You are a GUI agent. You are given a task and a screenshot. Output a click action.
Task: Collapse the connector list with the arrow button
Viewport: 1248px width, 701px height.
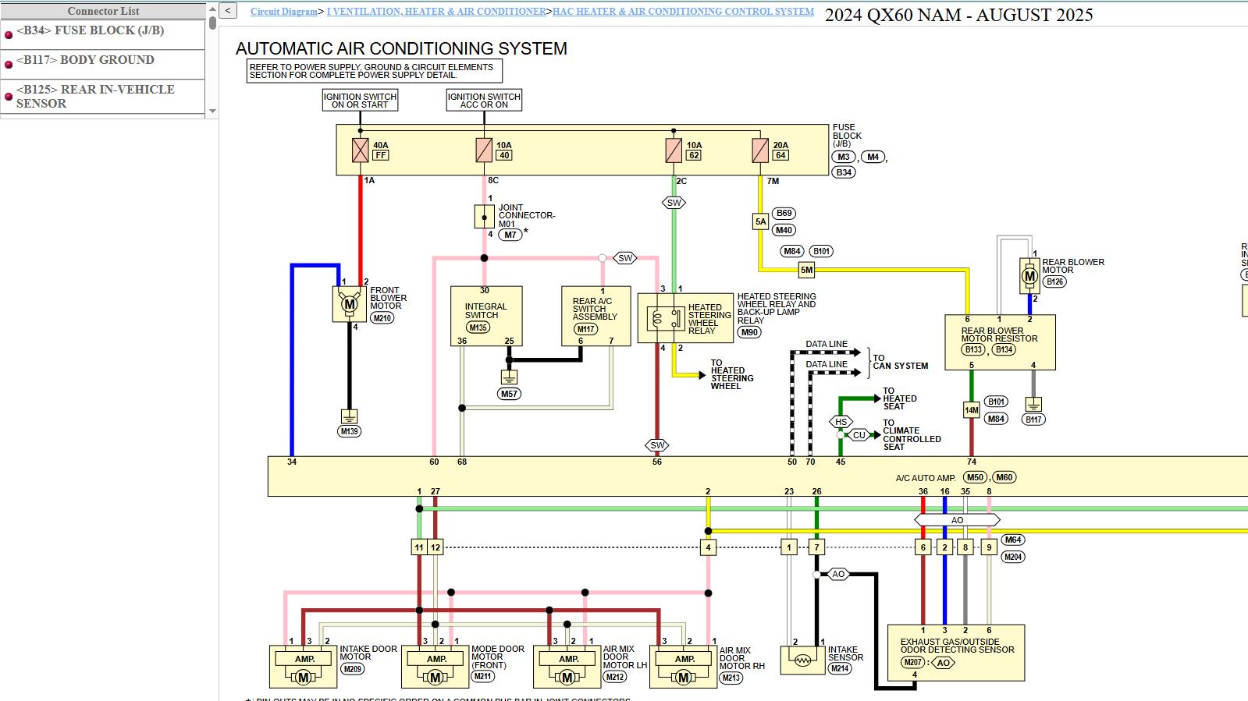[228, 11]
